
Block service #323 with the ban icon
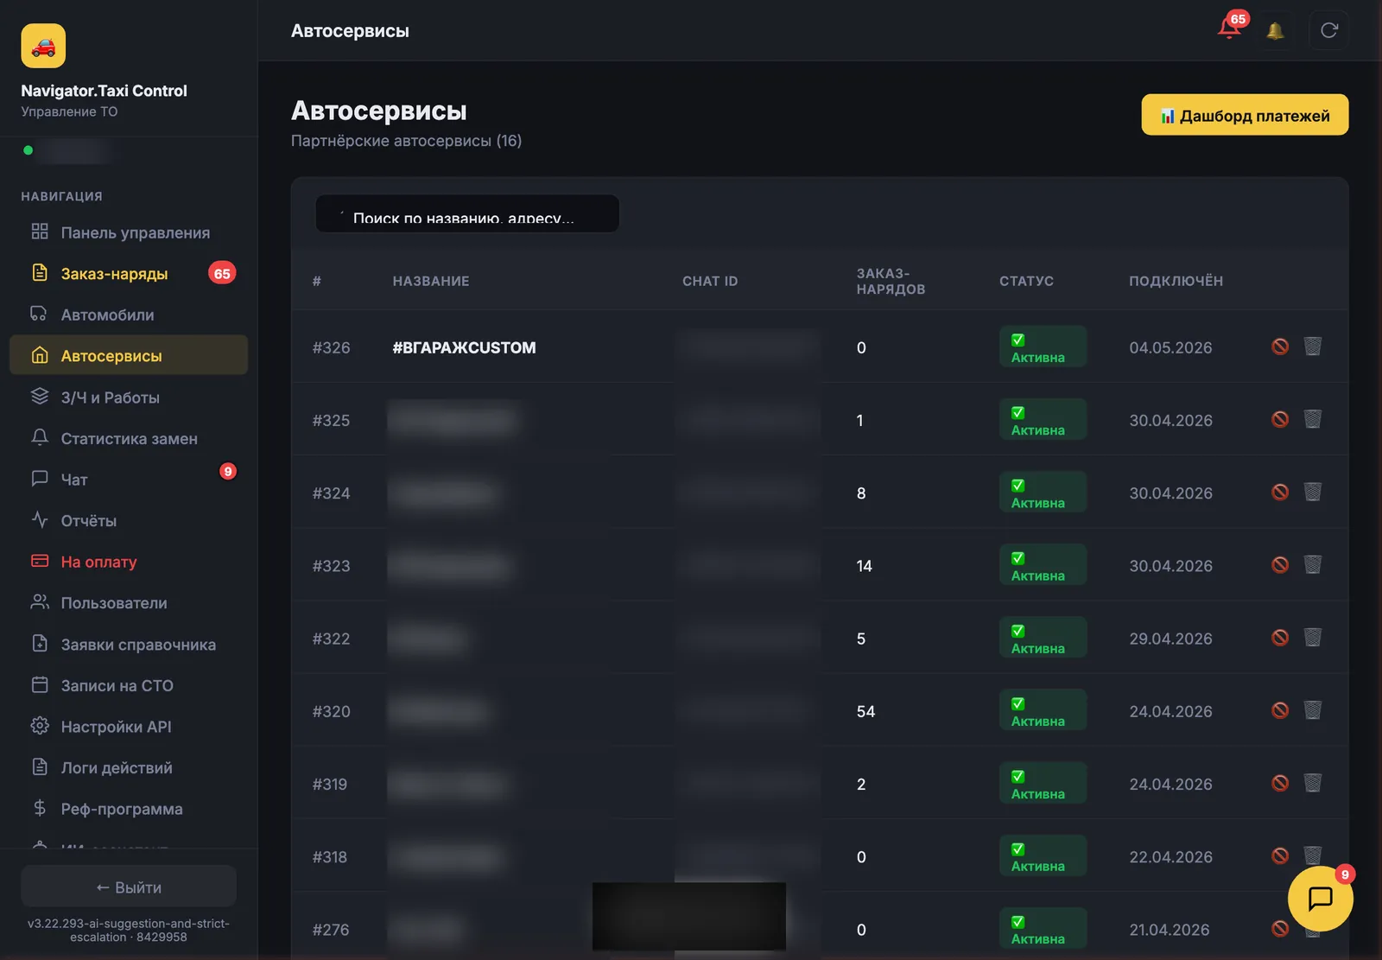[x=1280, y=564]
